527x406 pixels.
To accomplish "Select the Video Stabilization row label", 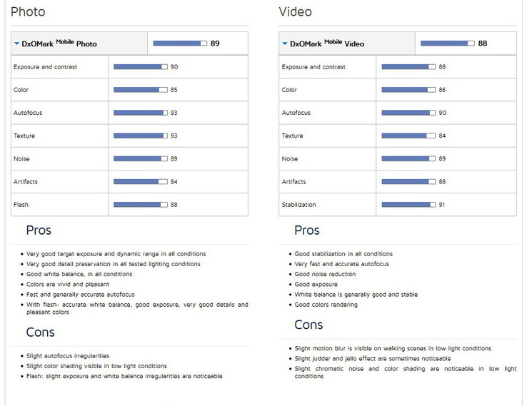I will (x=298, y=205).
